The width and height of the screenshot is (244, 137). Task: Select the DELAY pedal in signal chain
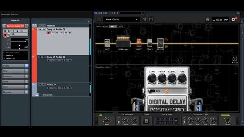[150, 43]
